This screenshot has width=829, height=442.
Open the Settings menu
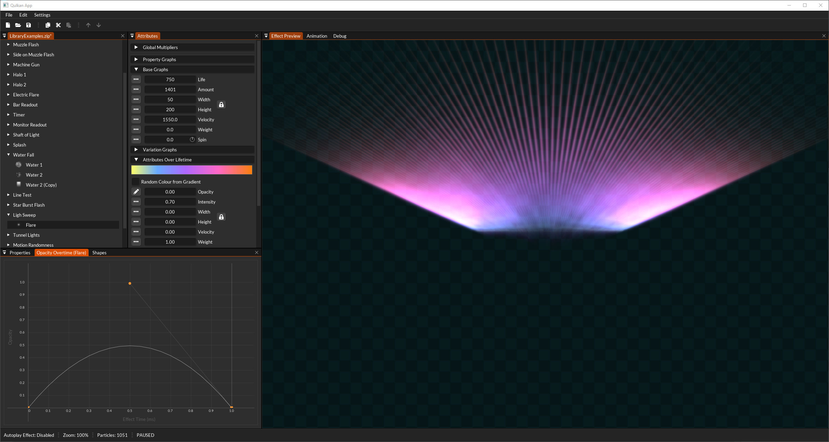pyautogui.click(x=42, y=15)
